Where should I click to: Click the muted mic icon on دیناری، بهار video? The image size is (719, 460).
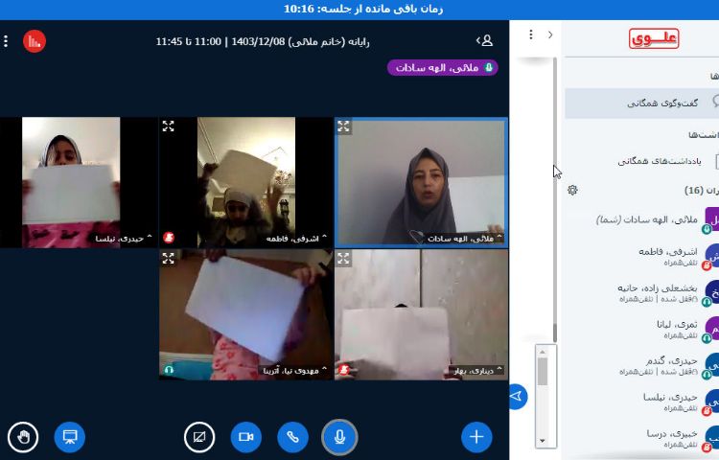344,369
